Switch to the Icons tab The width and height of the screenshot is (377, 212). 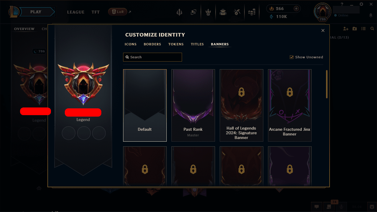130,44
